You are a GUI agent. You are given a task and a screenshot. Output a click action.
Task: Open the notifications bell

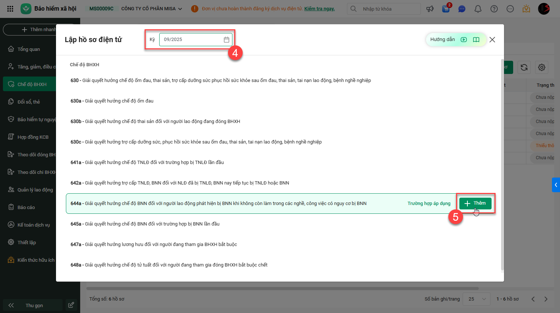coord(478,9)
